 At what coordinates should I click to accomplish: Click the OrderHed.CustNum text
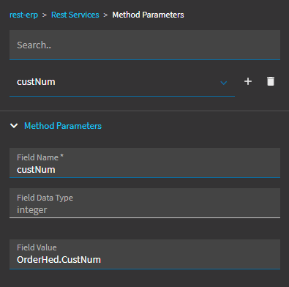59,259
